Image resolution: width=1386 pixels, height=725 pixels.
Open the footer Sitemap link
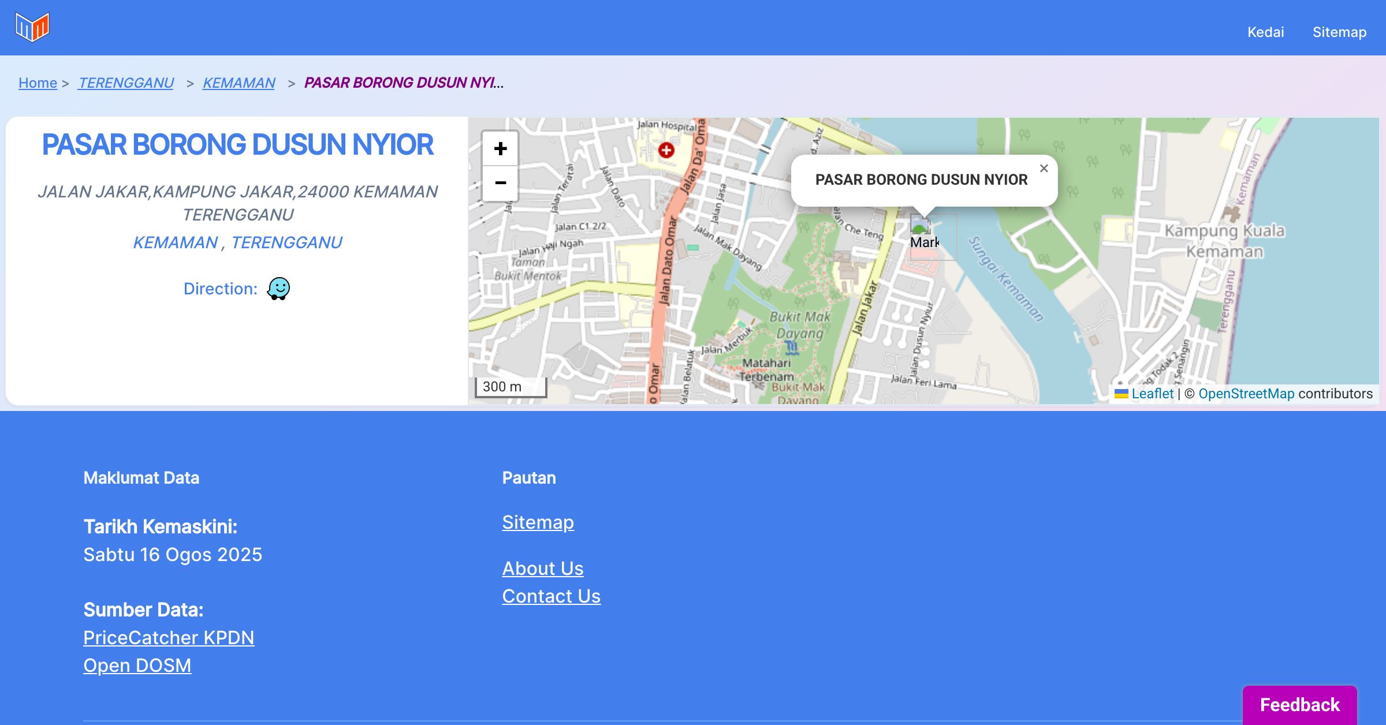pyautogui.click(x=538, y=522)
